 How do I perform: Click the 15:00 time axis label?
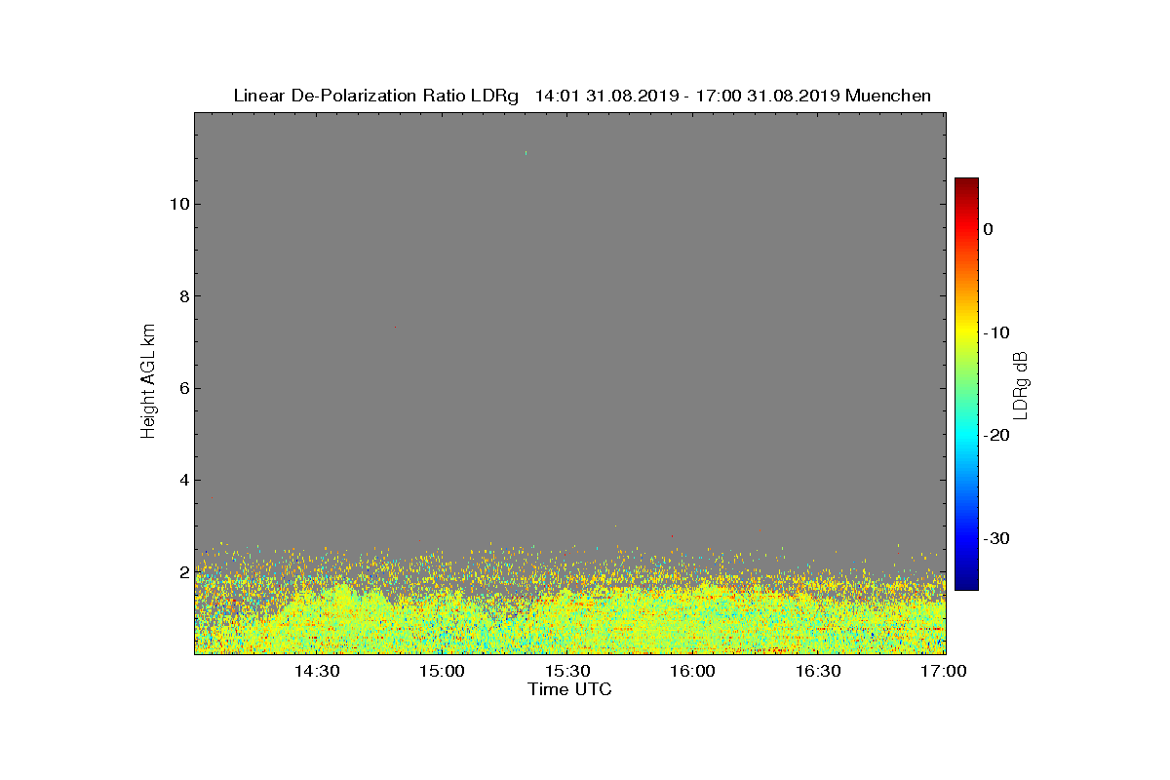pos(443,672)
